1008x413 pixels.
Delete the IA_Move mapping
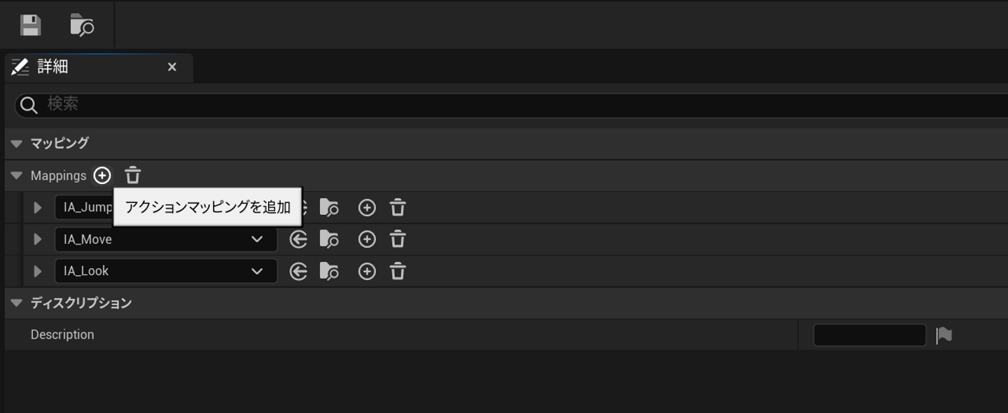point(398,239)
